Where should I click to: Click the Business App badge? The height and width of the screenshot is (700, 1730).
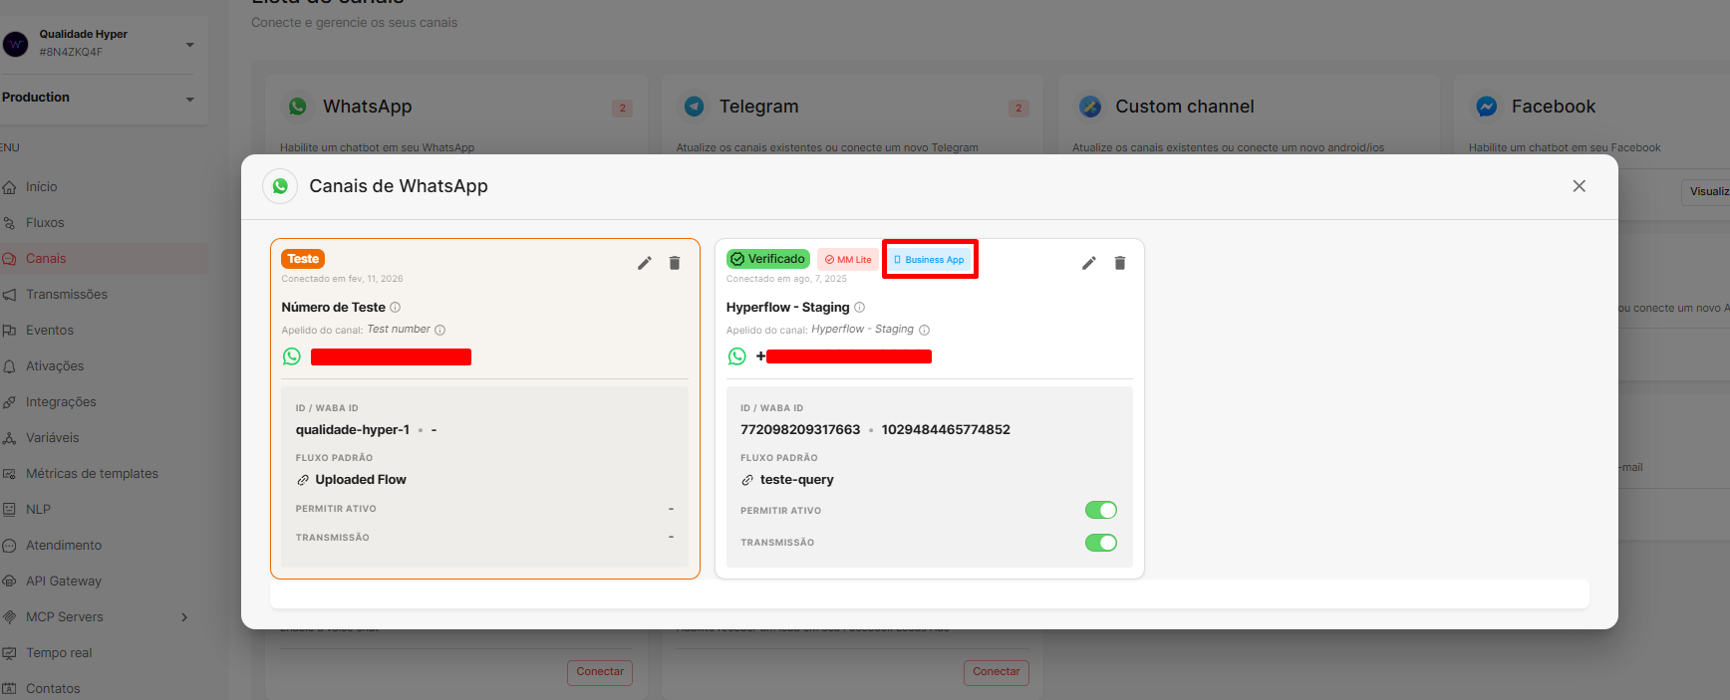pyautogui.click(x=929, y=260)
